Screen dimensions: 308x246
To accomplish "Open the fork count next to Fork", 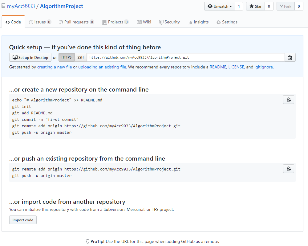I will pyautogui.click(x=299, y=6).
